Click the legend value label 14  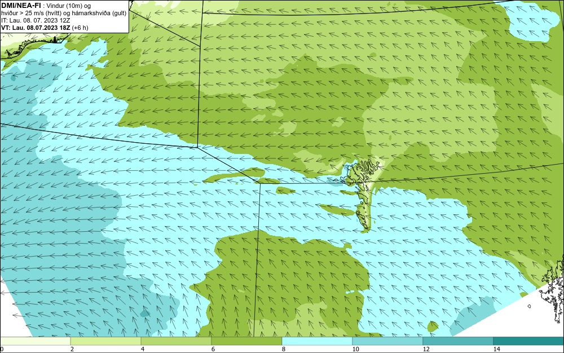[x=497, y=349]
